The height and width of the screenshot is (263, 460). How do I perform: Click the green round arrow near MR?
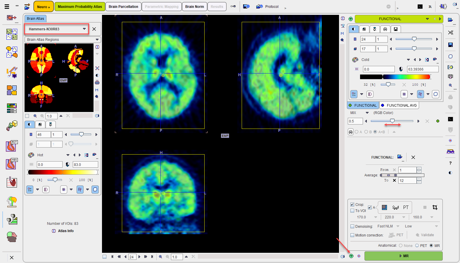tap(351, 256)
